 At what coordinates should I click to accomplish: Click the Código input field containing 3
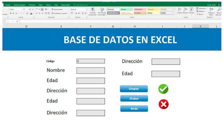coord(91,61)
